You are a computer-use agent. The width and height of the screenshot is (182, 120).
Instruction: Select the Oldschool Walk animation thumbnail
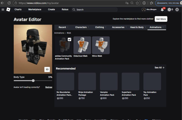(82, 45)
